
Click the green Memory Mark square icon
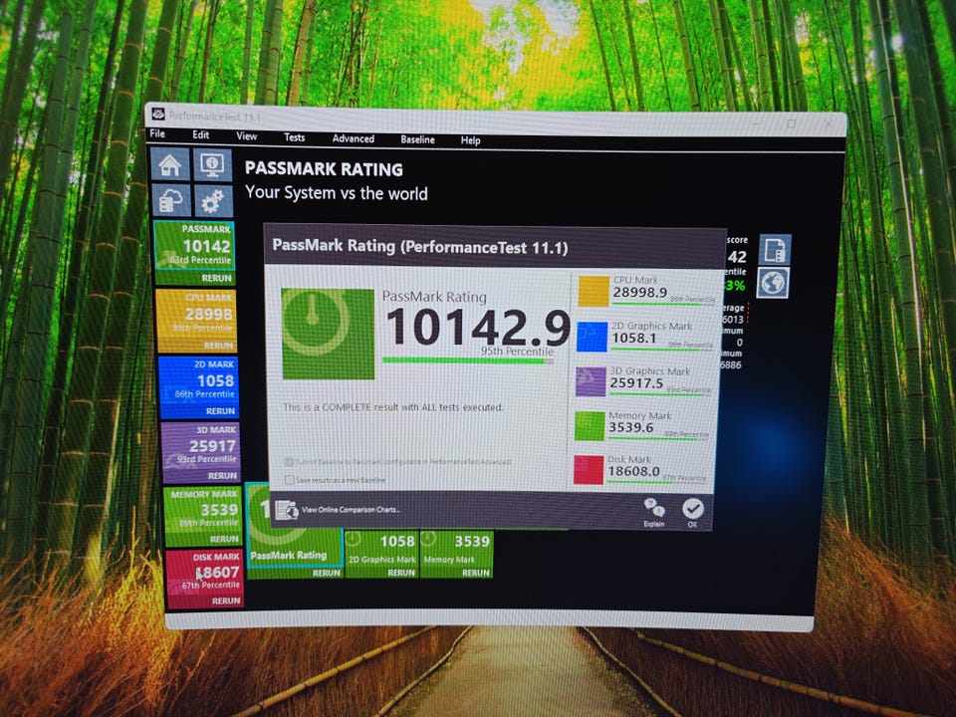point(589,426)
